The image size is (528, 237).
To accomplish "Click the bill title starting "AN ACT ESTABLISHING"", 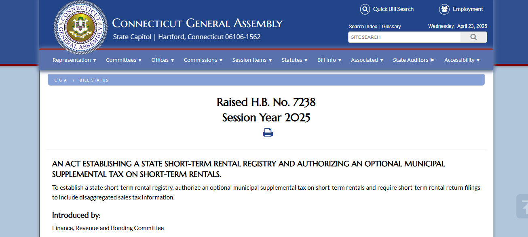I will 248,169.
